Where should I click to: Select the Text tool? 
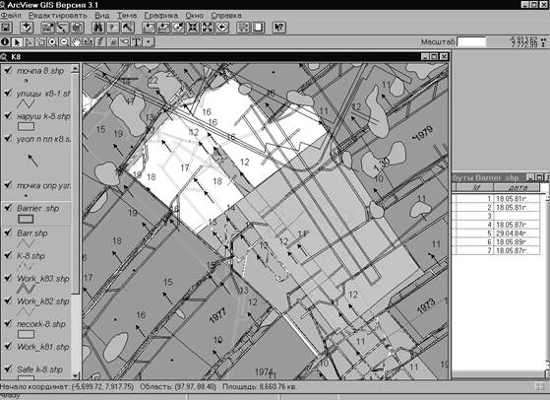click(x=136, y=42)
